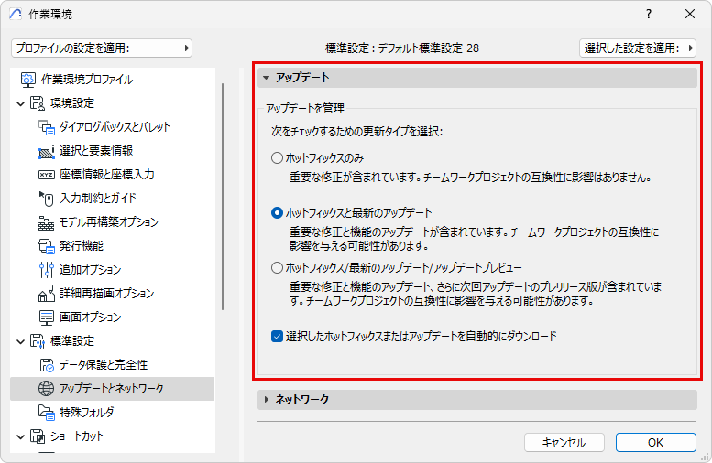Click the ArchiCAD app icon in title bar

pyautogui.click(x=16, y=14)
